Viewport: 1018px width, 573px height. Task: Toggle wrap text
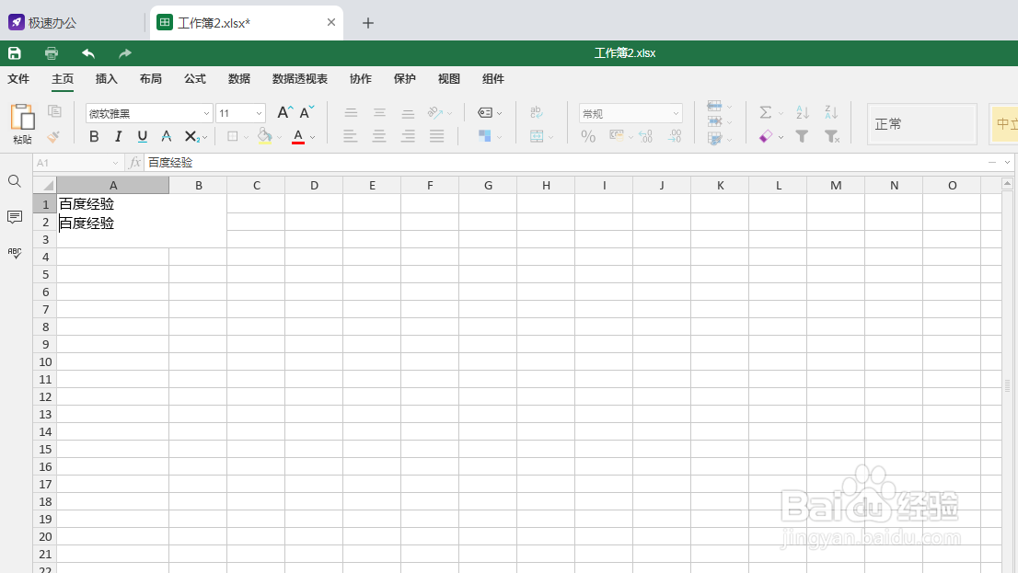[x=537, y=112]
